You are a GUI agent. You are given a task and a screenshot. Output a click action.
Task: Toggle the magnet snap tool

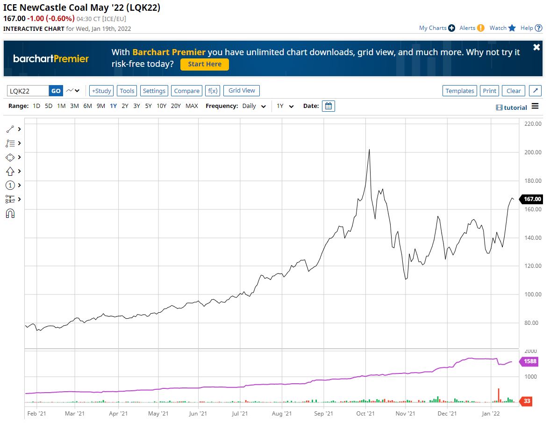[x=10, y=213]
